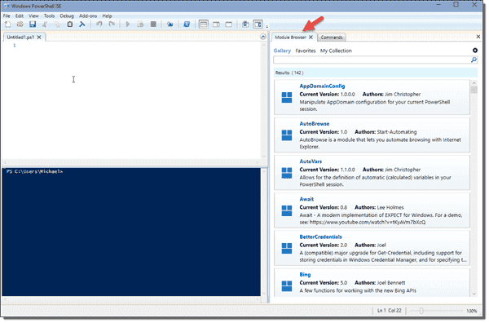The height and width of the screenshot is (323, 489).
Task: Switch to the Module Browser tab
Action: pos(290,38)
